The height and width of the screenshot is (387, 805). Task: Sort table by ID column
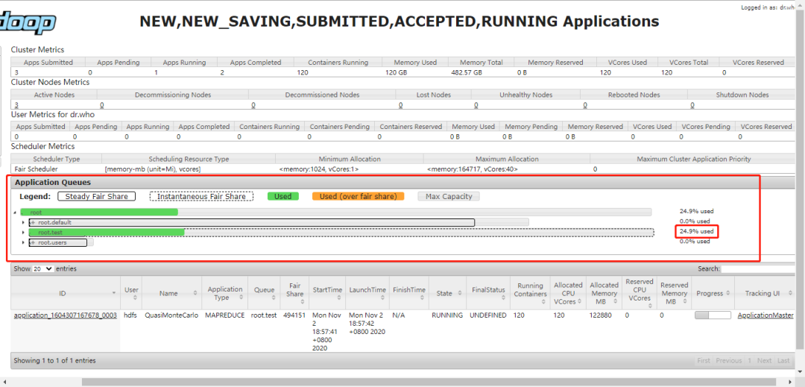(x=62, y=293)
